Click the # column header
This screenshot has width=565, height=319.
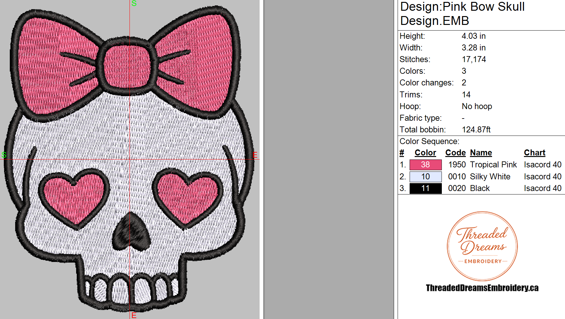coord(402,153)
